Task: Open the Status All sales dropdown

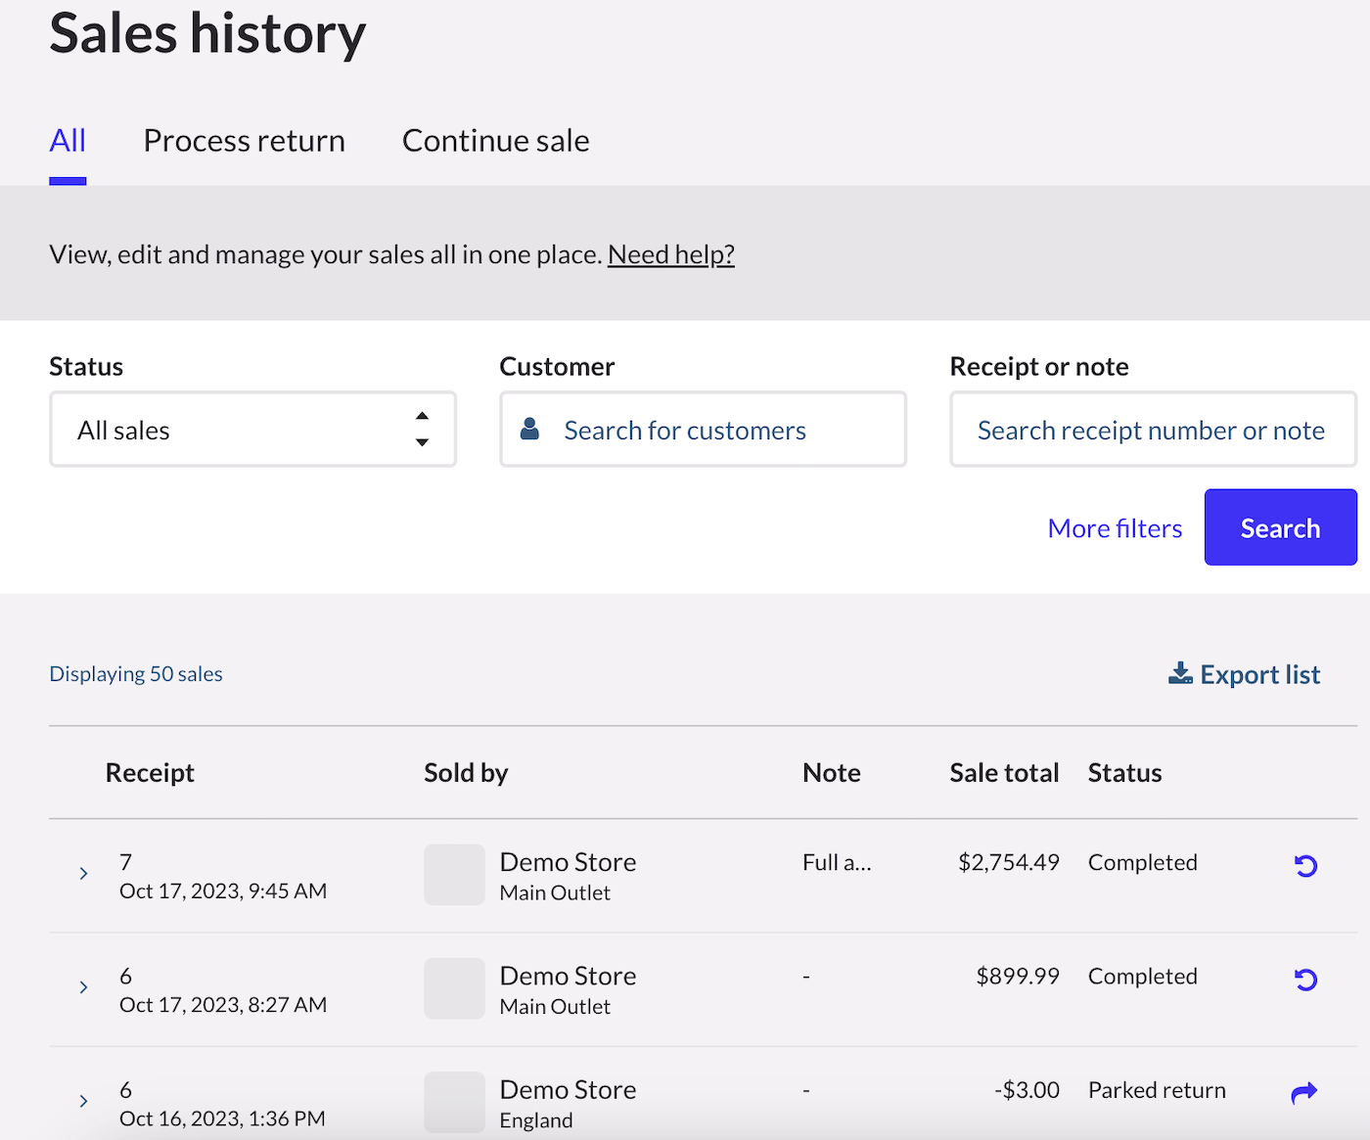Action: 252,430
